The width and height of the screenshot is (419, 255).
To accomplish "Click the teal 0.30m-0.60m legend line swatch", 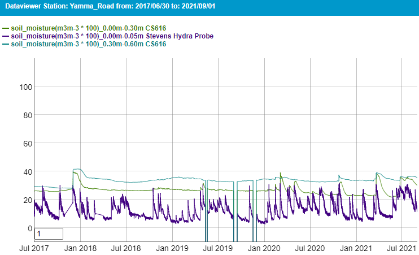I will [x=6, y=44].
